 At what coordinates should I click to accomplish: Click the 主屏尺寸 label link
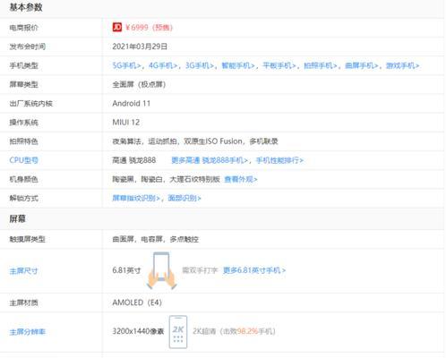pos(24,271)
